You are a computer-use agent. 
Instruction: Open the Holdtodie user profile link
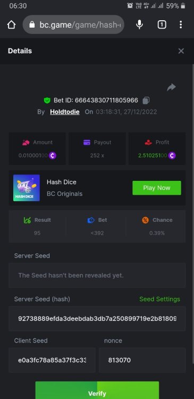tap(65, 112)
